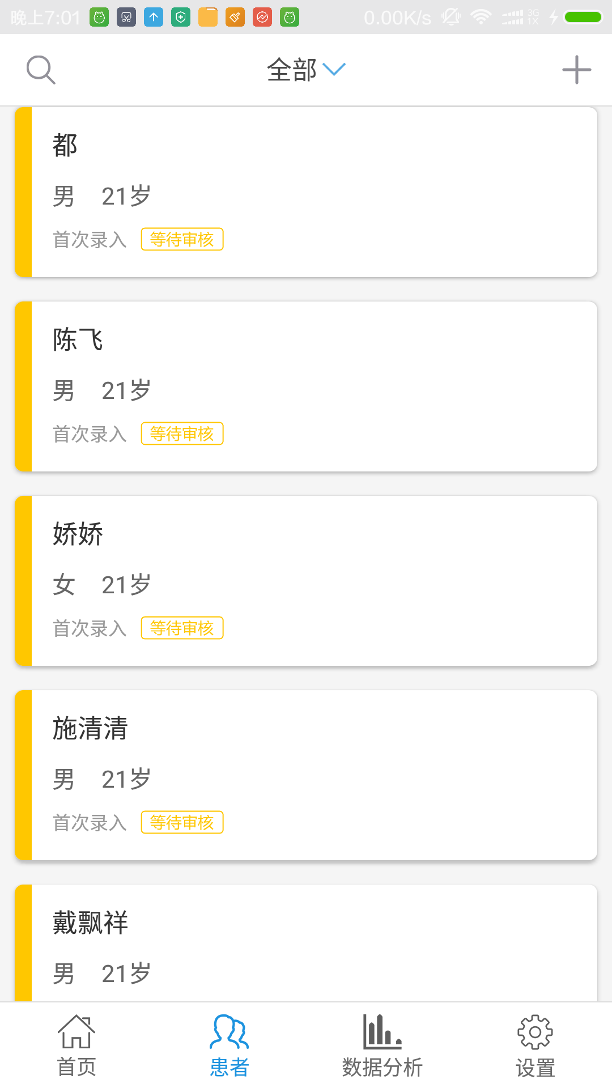
Task: Expand the 全部 filter dropdown
Action: (306, 70)
